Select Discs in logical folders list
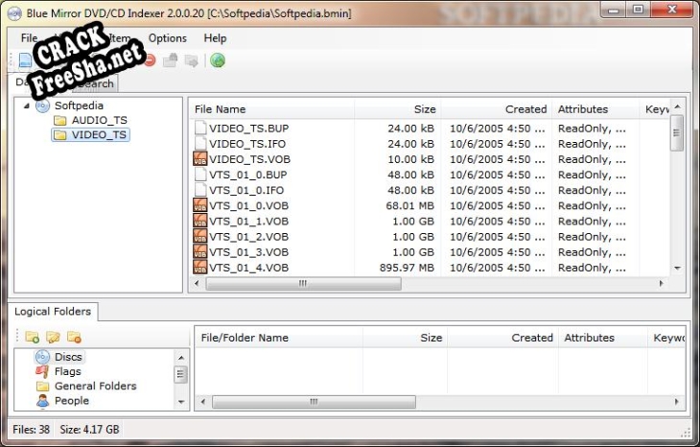Viewport: 700px width, 447px height. (x=67, y=357)
